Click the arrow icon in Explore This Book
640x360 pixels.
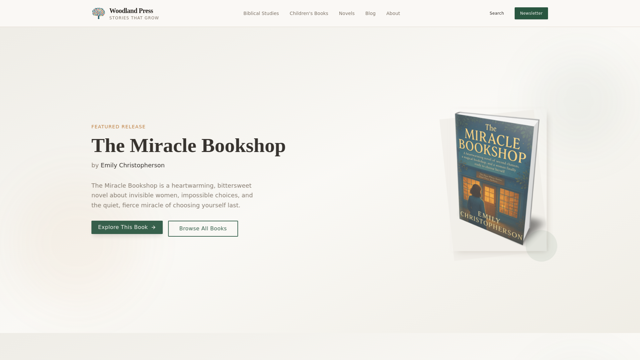(153, 227)
